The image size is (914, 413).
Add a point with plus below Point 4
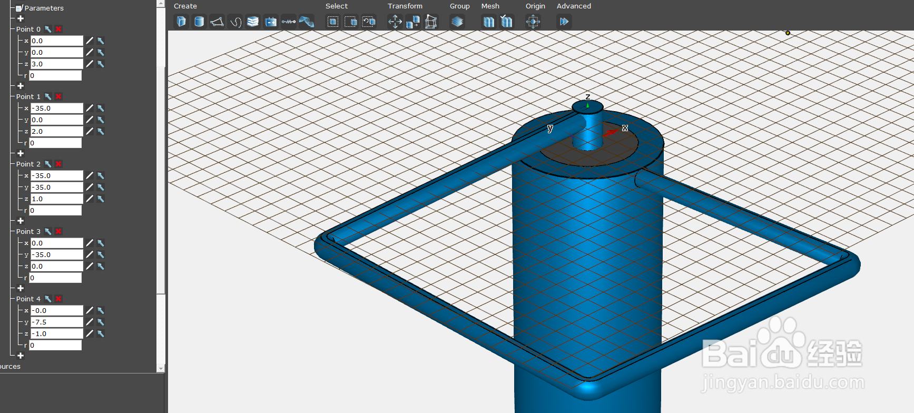pyautogui.click(x=21, y=356)
